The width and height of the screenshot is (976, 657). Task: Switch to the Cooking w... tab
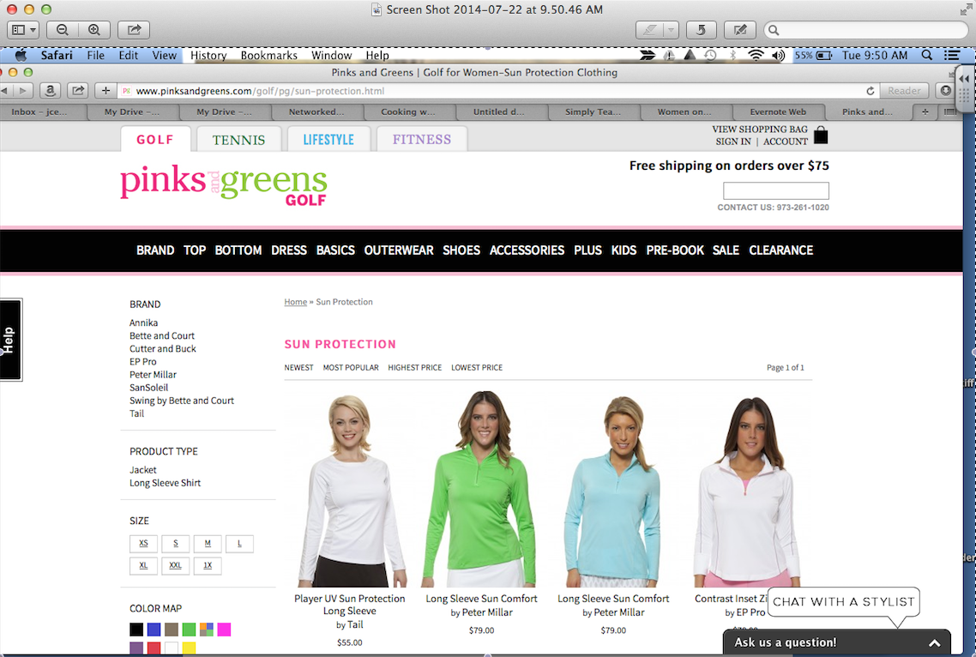pyautogui.click(x=408, y=112)
